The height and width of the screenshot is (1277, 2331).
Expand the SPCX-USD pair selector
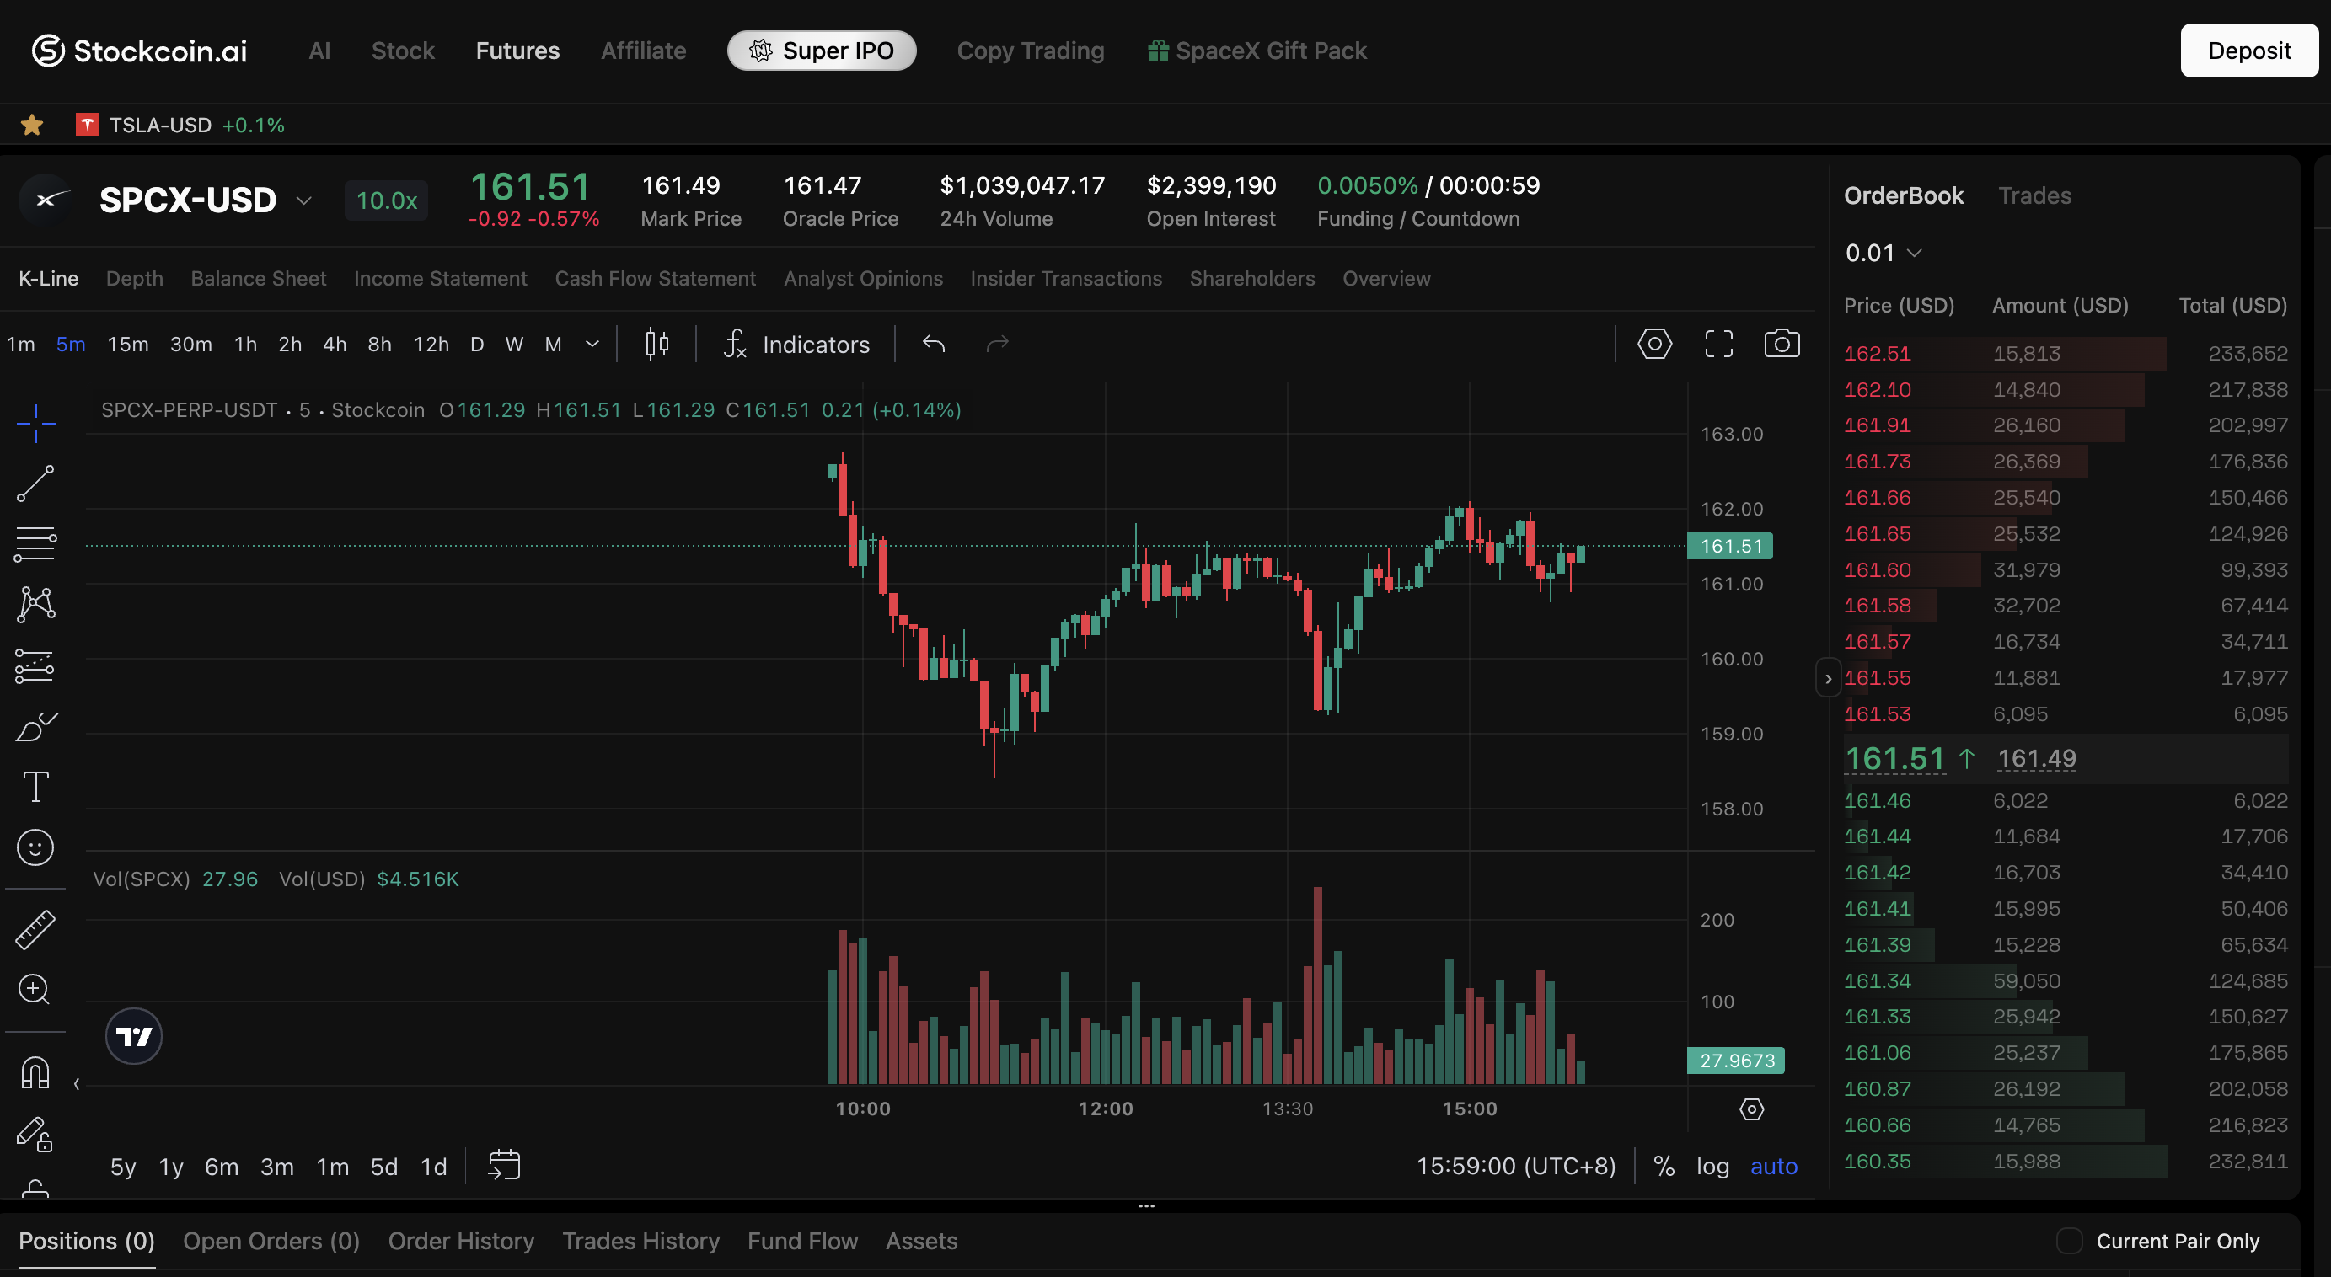tap(304, 200)
